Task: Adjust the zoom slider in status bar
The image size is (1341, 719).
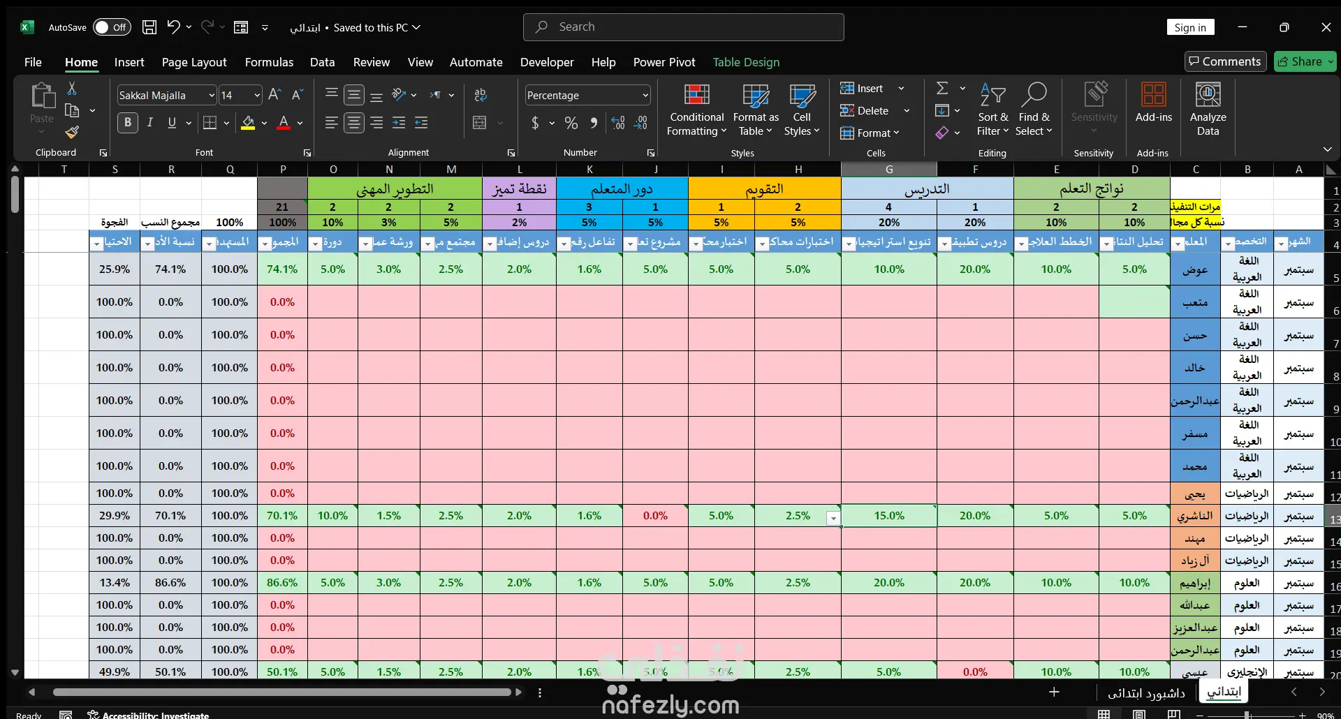Action: [1247, 715]
